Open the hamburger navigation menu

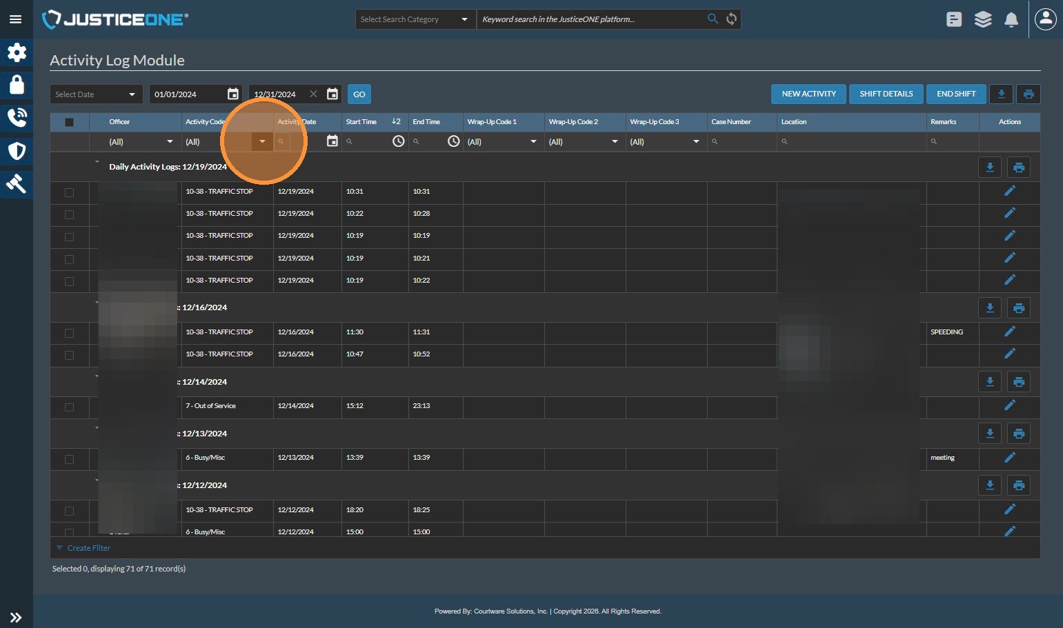click(15, 19)
